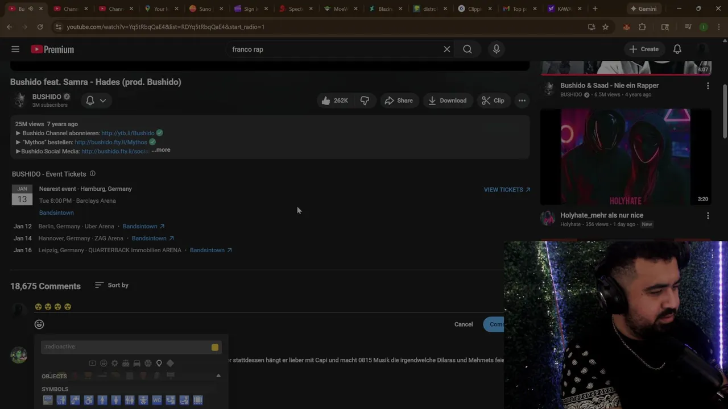Insert the potable water emoji
Screen dimensions: 728x409
tap(75, 400)
